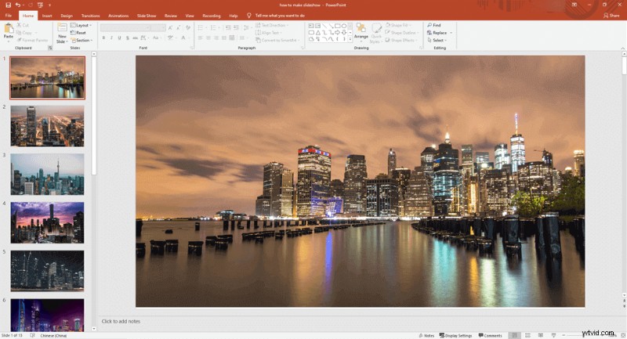
Task: Click the Share button
Action: 611,16
